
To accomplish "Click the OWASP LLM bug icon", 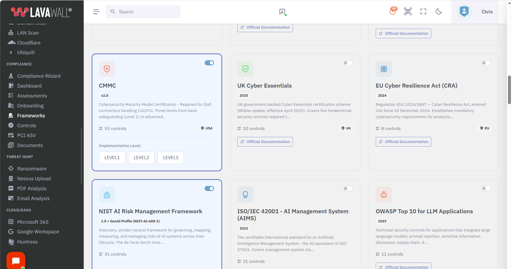I will point(384,195).
